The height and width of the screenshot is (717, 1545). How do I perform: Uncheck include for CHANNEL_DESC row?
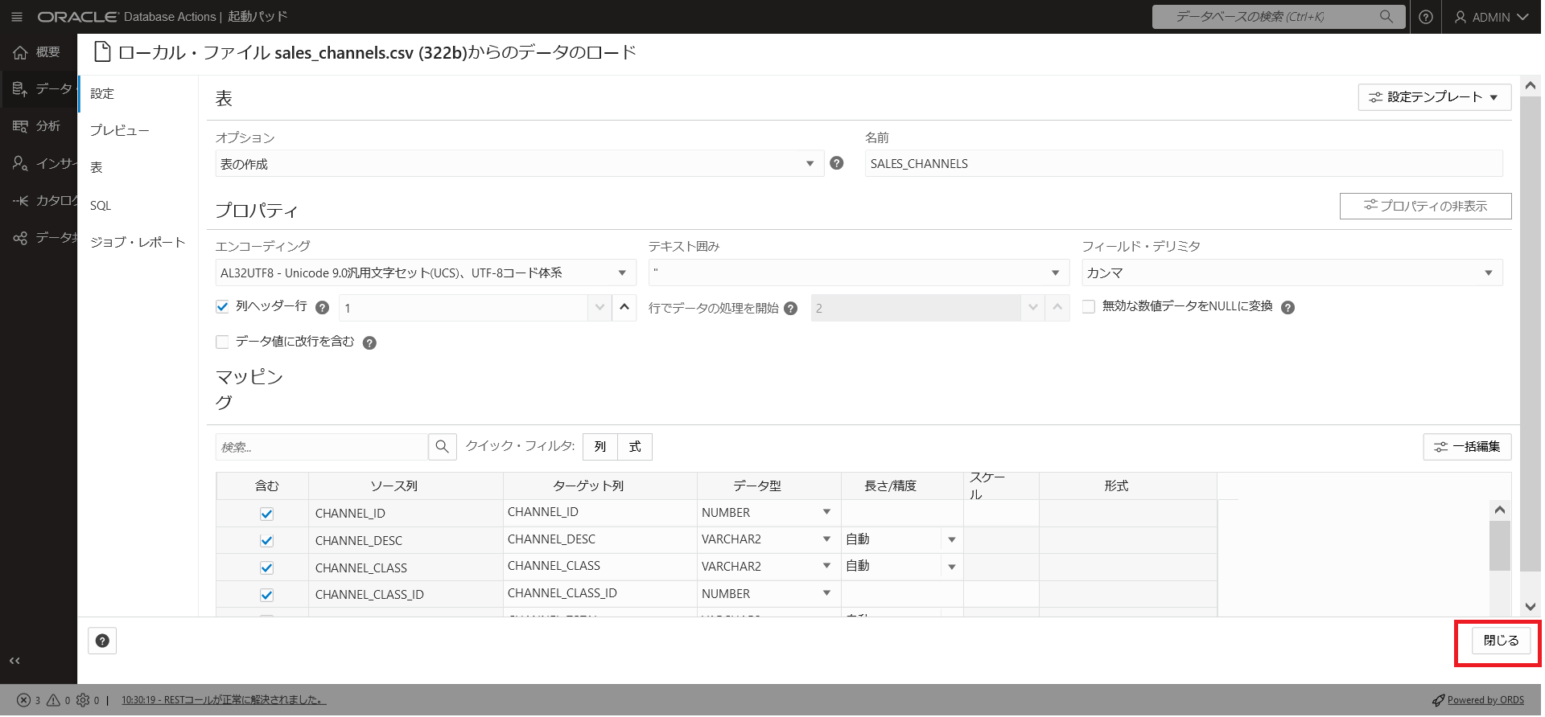267,541
